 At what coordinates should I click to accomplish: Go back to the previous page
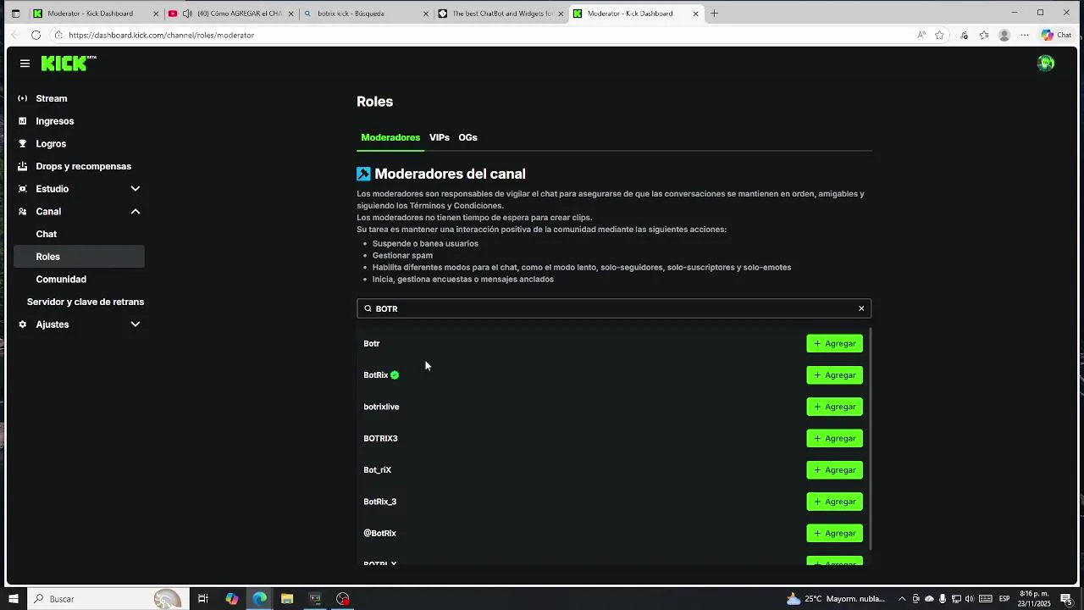14,35
